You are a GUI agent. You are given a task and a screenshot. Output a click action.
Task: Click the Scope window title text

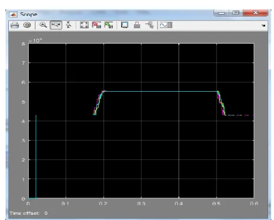click(x=29, y=15)
